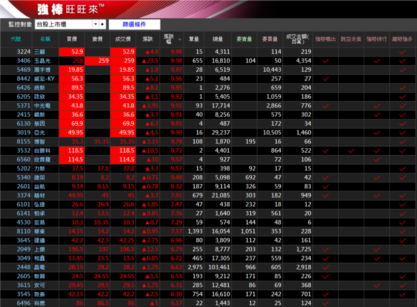
Task: Click 強勢排行 check mark for 3406 玉晶光
Action: pos(377,61)
